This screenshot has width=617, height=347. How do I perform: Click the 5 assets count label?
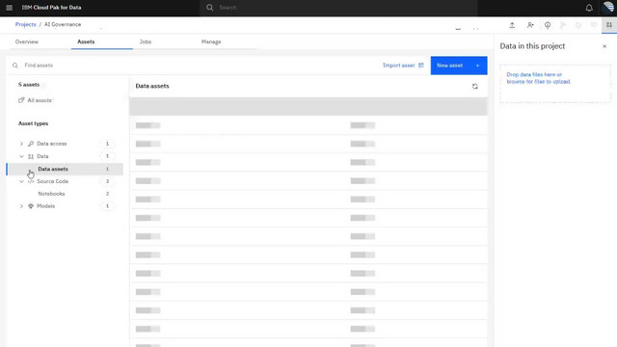pos(29,85)
